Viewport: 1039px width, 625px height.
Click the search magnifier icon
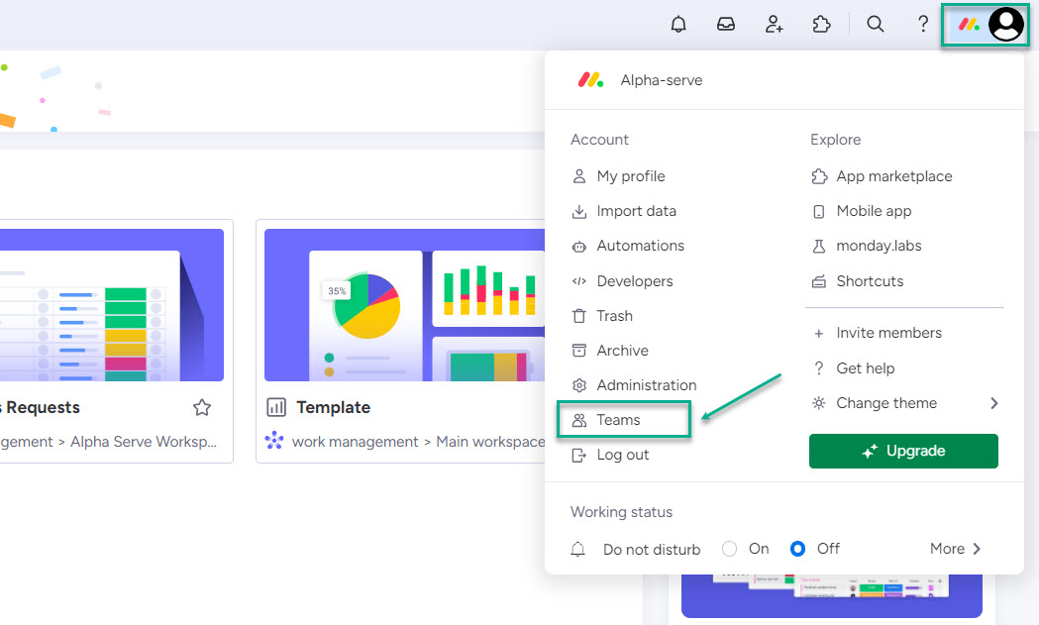tap(876, 25)
